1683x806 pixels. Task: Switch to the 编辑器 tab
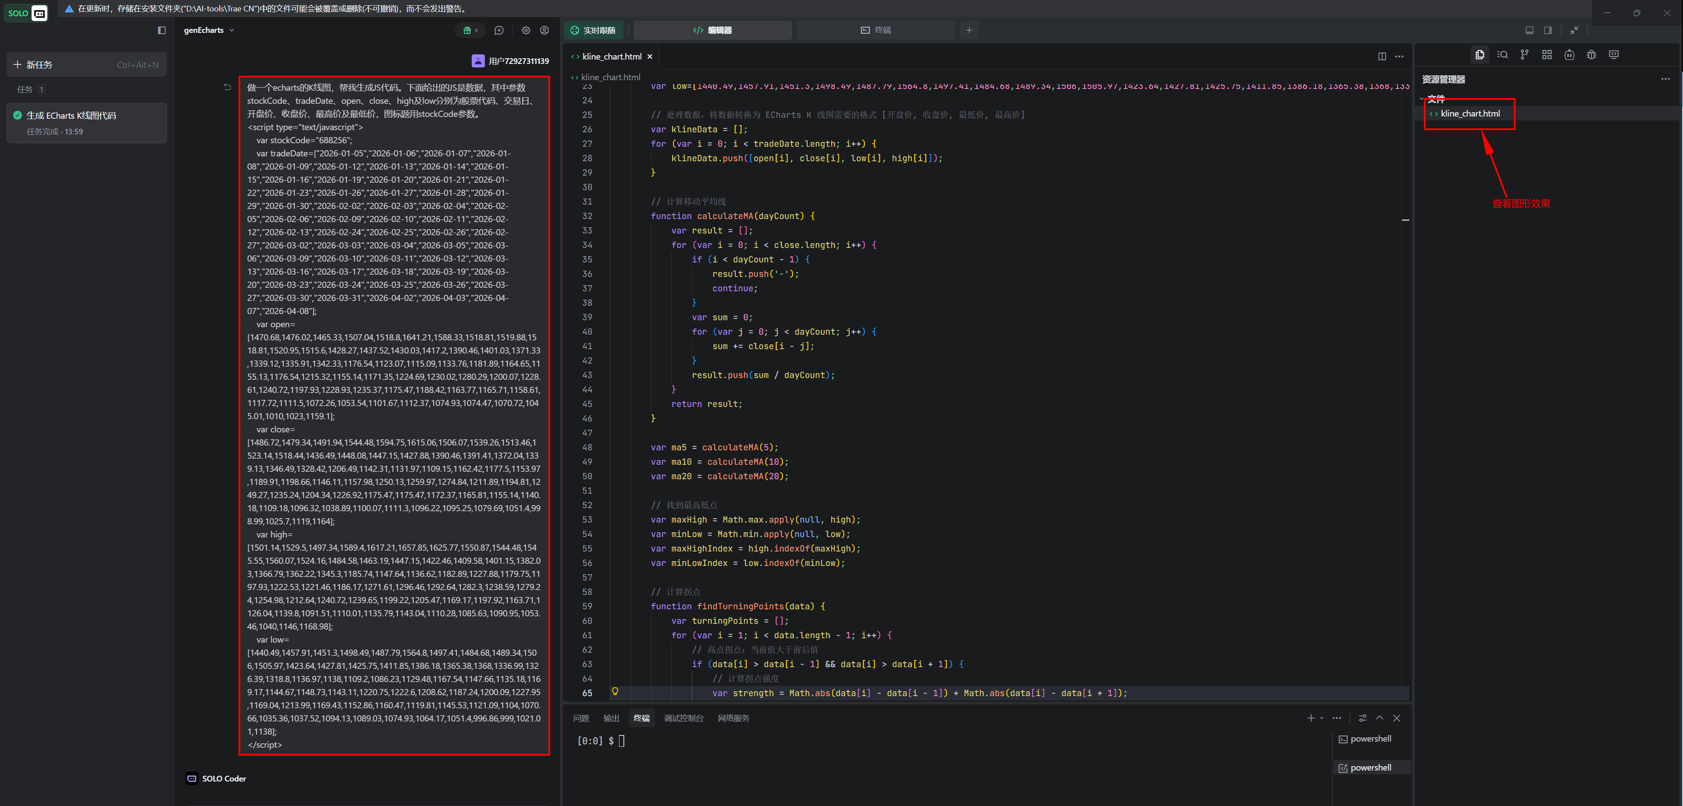tap(712, 30)
